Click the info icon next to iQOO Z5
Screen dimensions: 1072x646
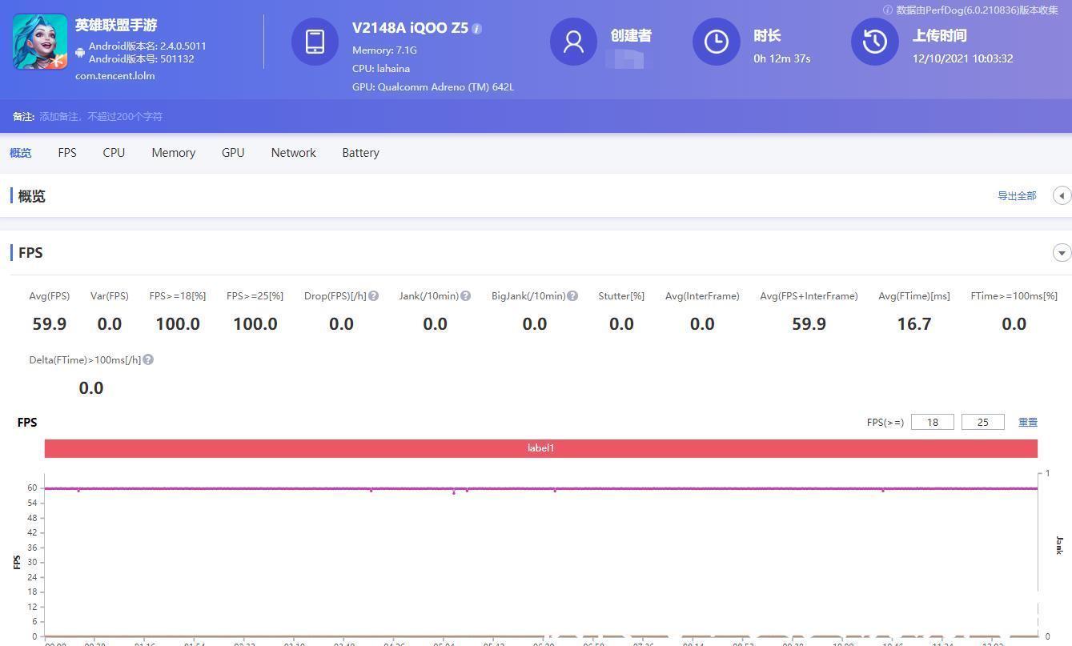(477, 29)
